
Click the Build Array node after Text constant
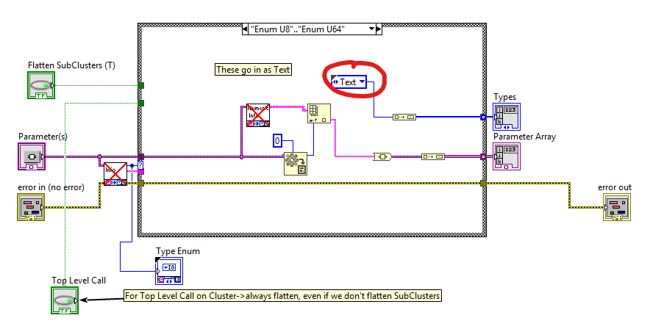(x=404, y=116)
